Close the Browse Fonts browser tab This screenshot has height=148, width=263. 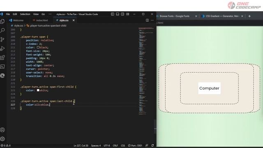(x=196, y=16)
